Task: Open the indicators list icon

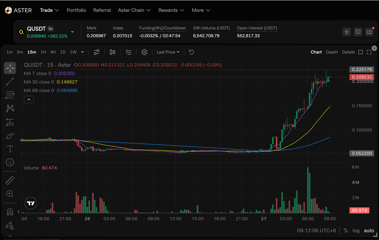Action: 128,52
